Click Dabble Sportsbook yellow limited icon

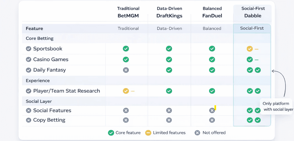[x=250, y=49]
